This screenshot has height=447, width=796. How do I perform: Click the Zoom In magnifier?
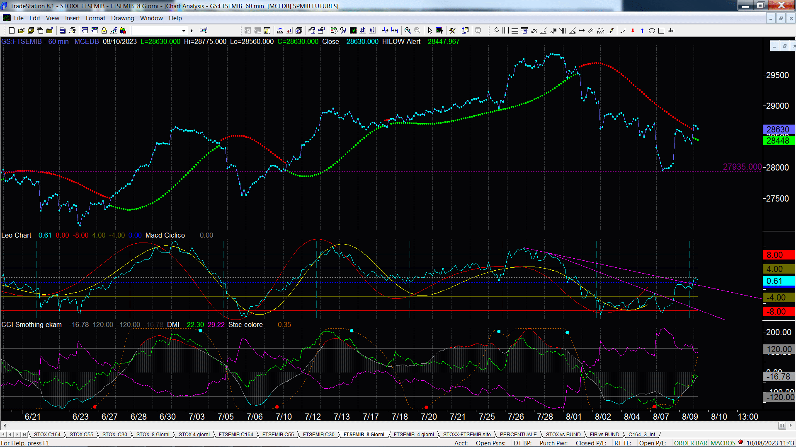(x=408, y=30)
